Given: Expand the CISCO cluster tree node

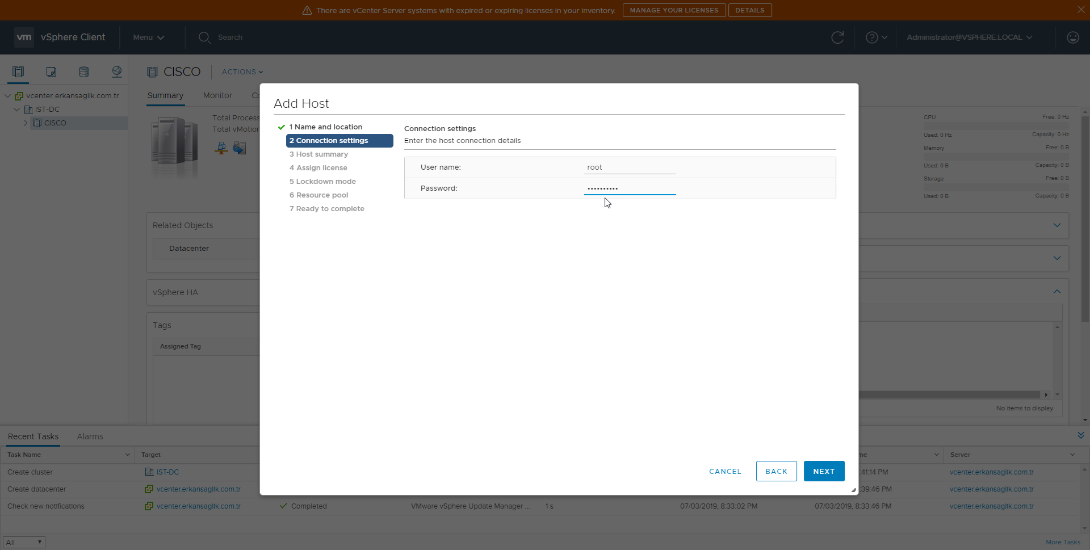Looking at the screenshot, I should click(26, 123).
